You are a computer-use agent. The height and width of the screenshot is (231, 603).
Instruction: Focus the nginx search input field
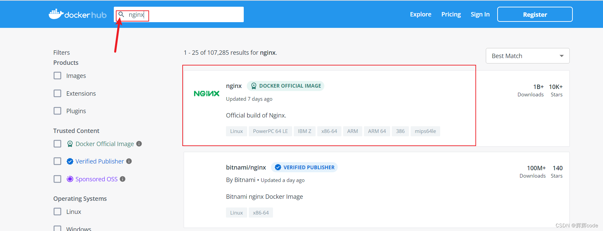tap(179, 14)
